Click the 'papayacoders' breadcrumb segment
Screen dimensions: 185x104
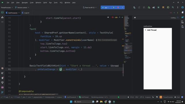tap(38, 97)
